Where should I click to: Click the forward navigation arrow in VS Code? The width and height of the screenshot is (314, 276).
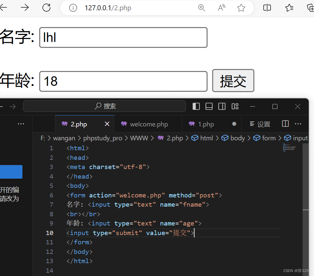[x=13, y=106]
